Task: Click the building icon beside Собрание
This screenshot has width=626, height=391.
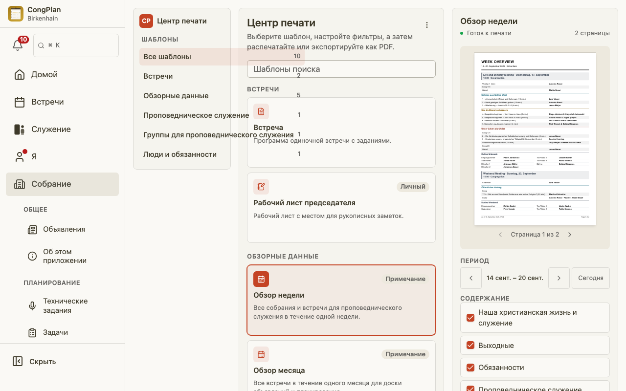Action: click(20, 184)
